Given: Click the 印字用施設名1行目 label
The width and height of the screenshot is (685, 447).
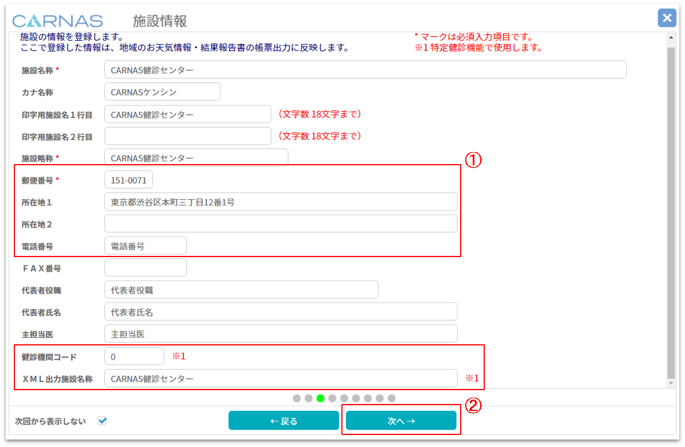Looking at the screenshot, I should click(57, 115).
